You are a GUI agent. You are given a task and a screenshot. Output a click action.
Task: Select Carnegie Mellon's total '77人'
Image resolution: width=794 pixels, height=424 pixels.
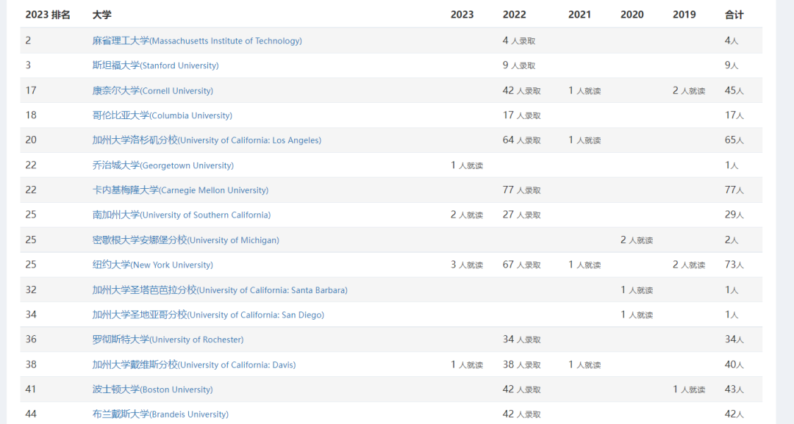tap(734, 190)
